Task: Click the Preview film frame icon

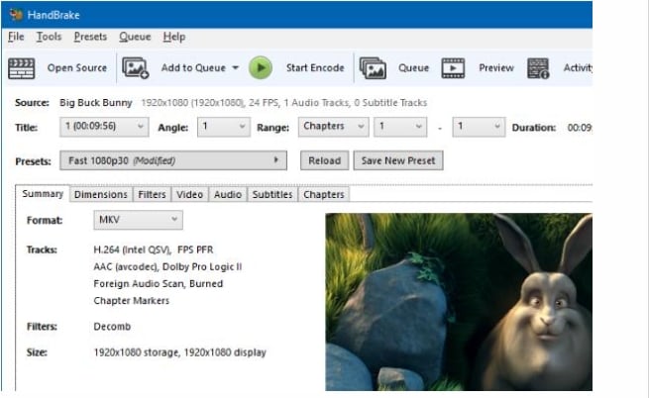Action: click(x=453, y=68)
